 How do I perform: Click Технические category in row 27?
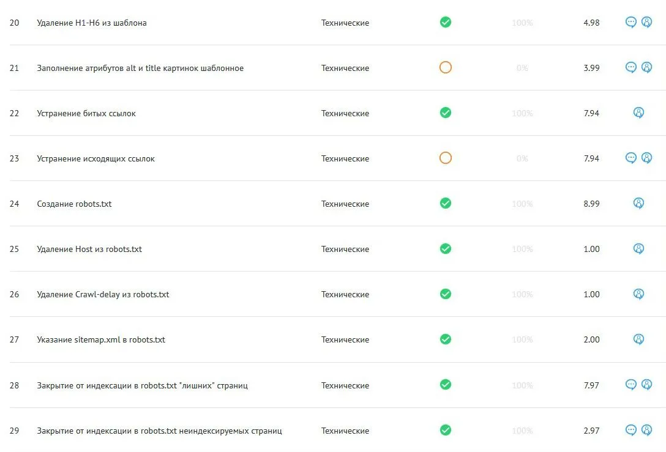[x=345, y=339]
